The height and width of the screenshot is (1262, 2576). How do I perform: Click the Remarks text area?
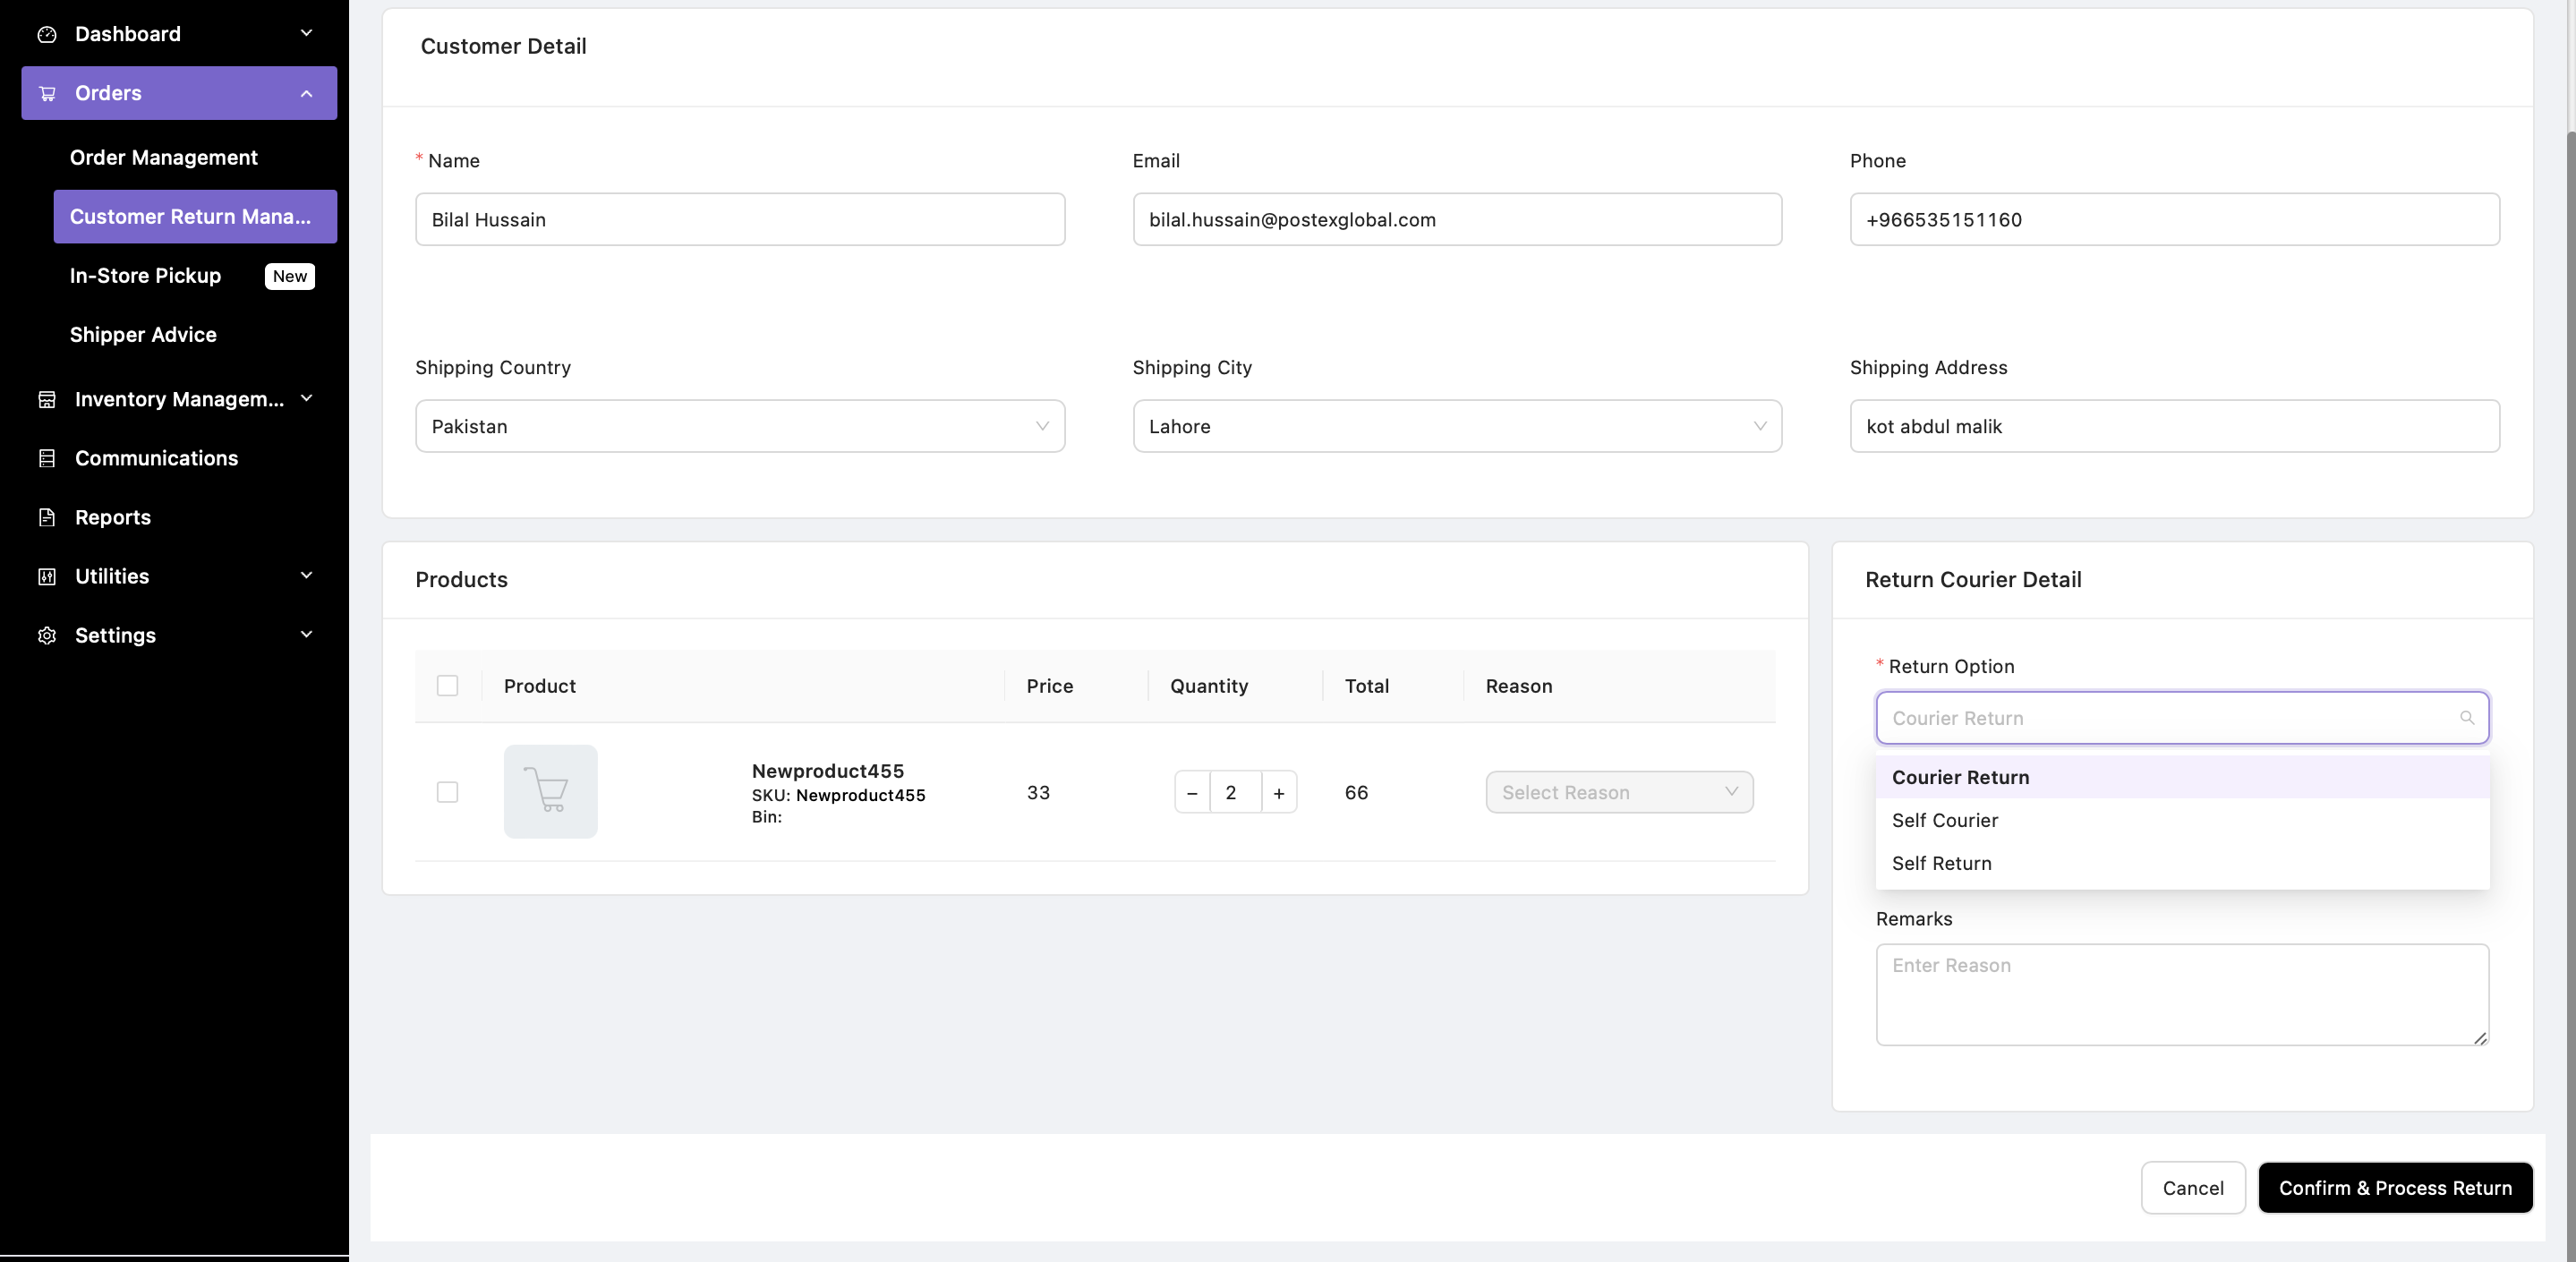[2182, 995]
